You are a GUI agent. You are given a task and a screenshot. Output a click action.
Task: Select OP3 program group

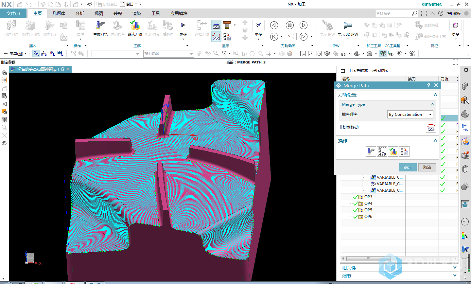click(x=368, y=197)
